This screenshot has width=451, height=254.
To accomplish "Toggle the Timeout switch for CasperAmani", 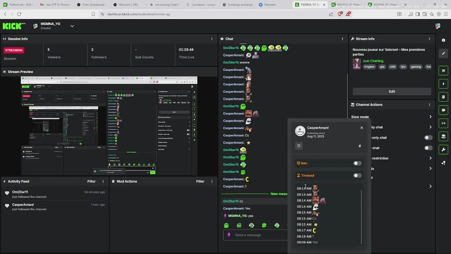I will [x=357, y=175].
